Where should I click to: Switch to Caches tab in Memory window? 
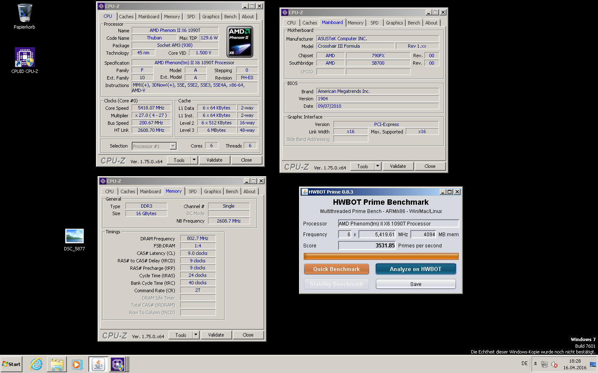point(128,191)
